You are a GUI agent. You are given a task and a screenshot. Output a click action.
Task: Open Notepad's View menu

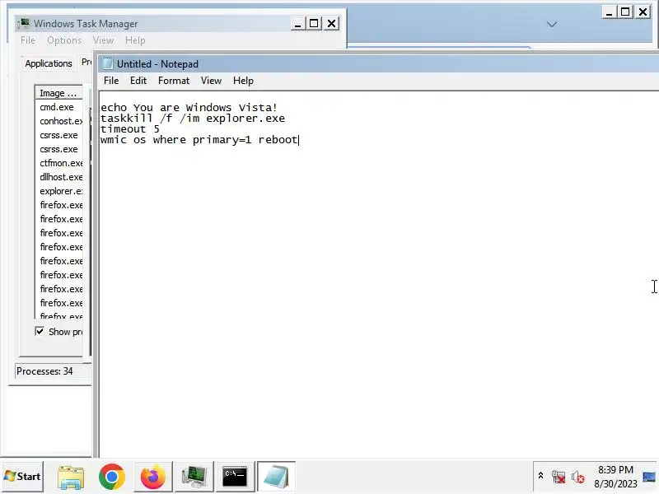[211, 81]
